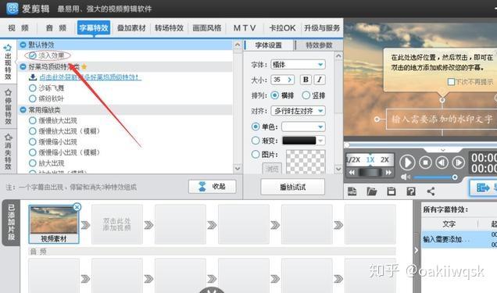Click the Bold B icon
Viewport: 497px width, 293px height.
click(x=306, y=80)
